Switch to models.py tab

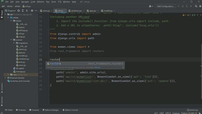point(108,11)
